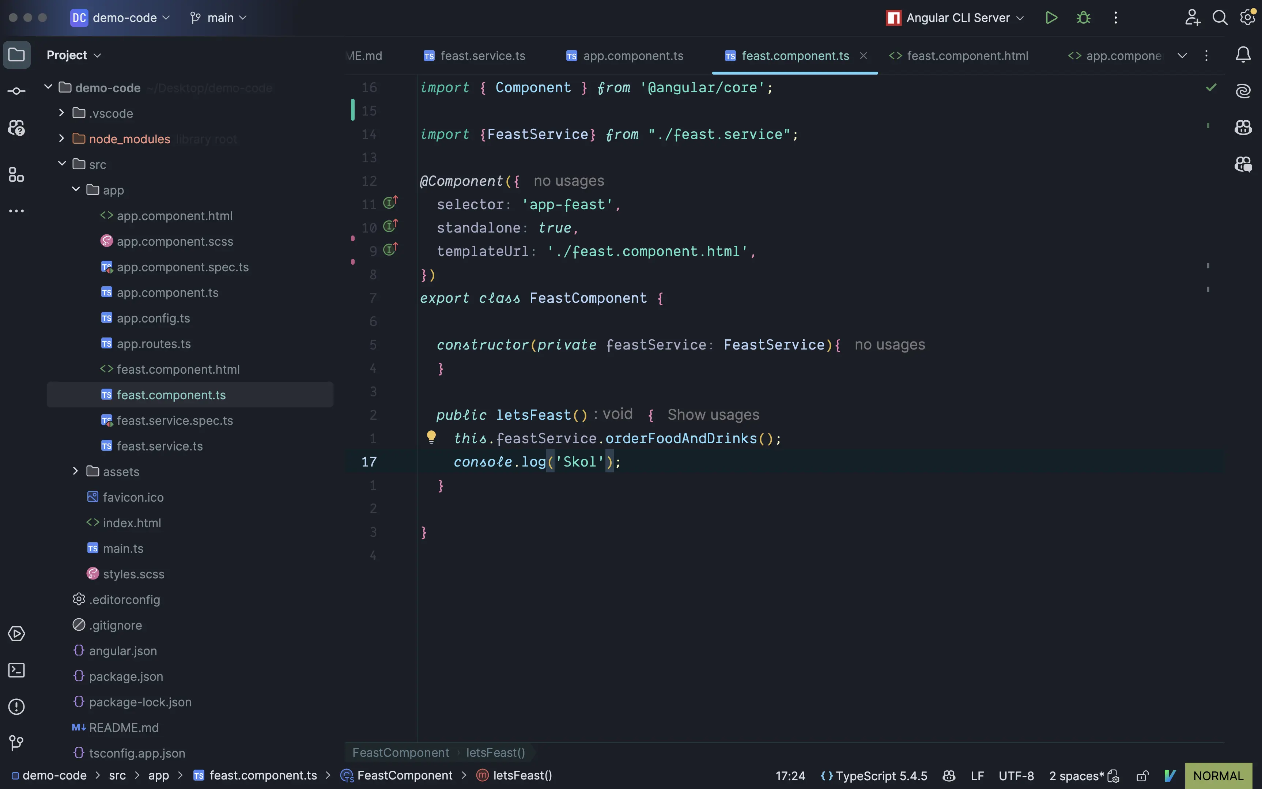Viewport: 1262px width, 789px height.
Task: Click the TypeScript 5.4.5 status widget
Action: pyautogui.click(x=873, y=776)
